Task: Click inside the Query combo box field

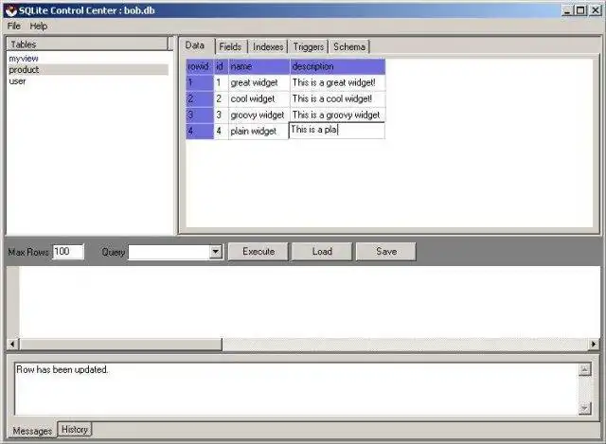Action: click(169, 252)
